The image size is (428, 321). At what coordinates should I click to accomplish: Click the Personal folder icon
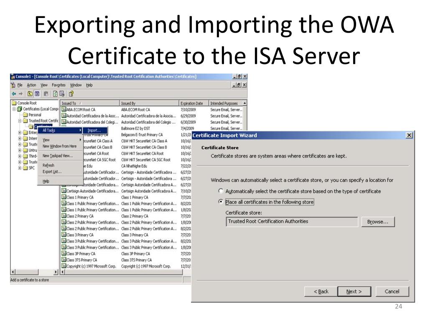pyautogui.click(x=25, y=115)
